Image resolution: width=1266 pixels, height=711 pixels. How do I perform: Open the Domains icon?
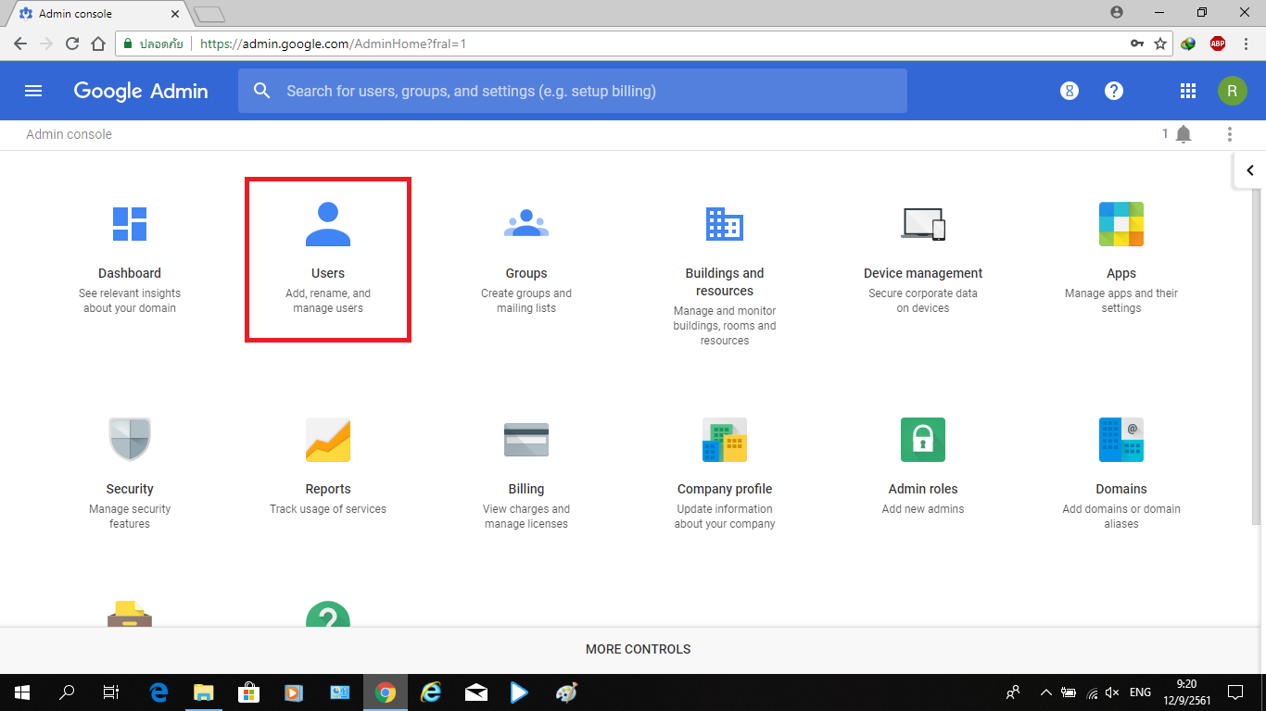(x=1120, y=440)
